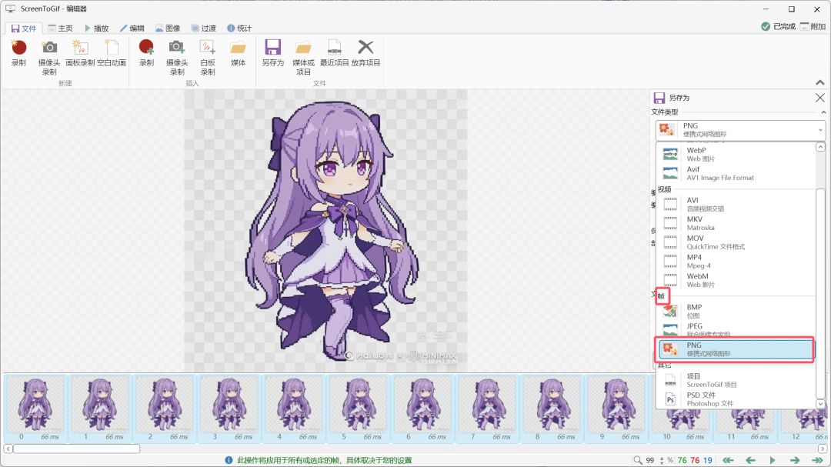The width and height of the screenshot is (831, 467).
Task: Select MP4 Mpeg-4 format
Action: tap(736, 262)
